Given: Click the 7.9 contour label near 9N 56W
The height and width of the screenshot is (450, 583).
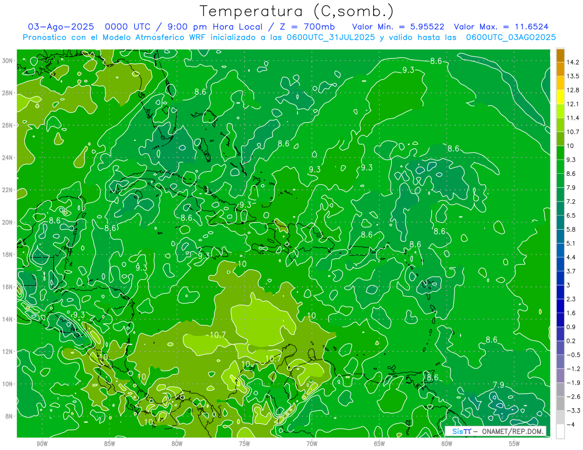Looking at the screenshot, I should [x=498, y=385].
